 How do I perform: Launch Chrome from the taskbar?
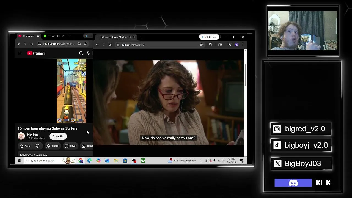point(81,161)
